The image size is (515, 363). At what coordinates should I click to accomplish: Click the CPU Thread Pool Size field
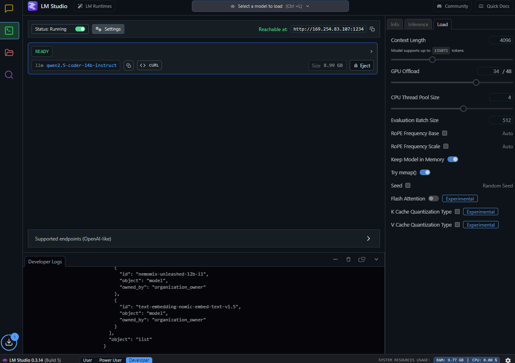tap(501, 97)
